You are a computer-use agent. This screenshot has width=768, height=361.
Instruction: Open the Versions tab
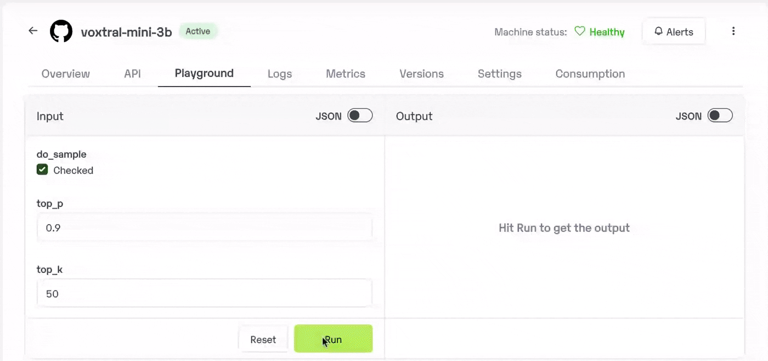click(x=421, y=74)
